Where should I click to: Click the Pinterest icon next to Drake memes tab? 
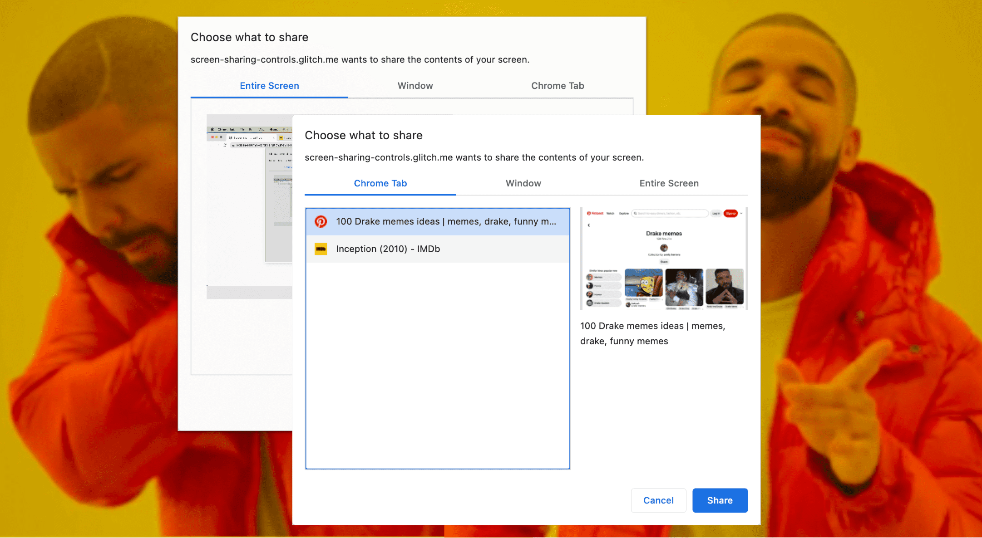click(321, 221)
